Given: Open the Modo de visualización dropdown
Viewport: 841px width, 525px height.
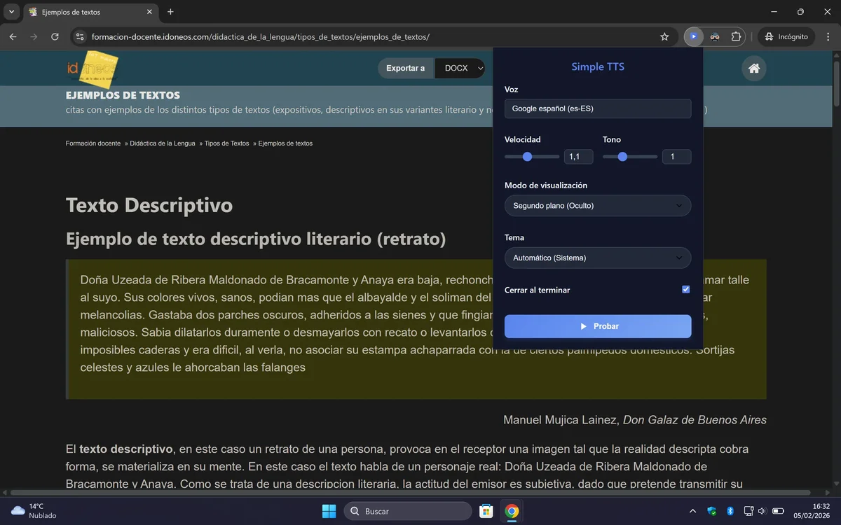Looking at the screenshot, I should click(597, 205).
